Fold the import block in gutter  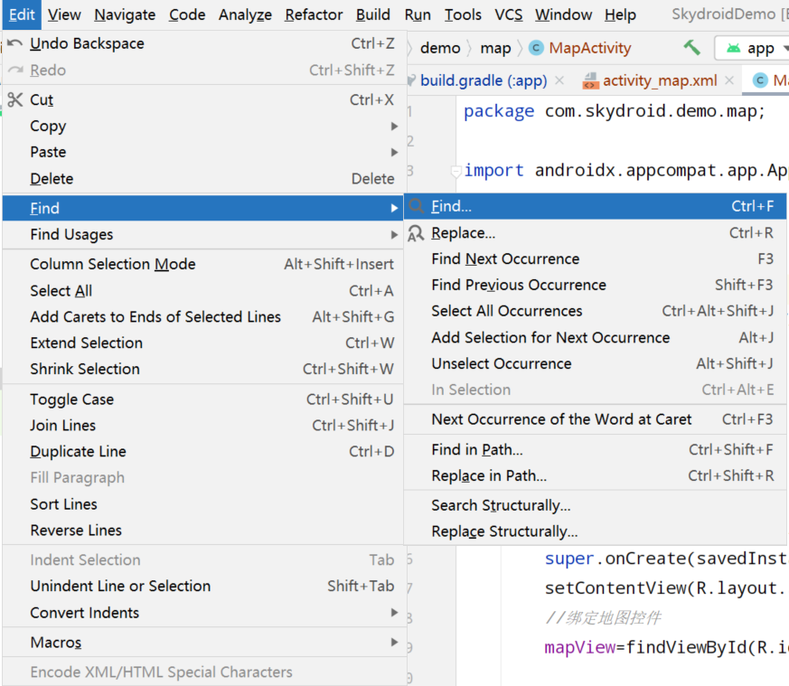456,171
